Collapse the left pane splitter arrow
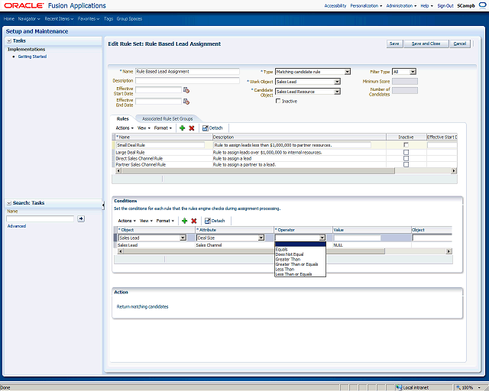Viewport: 489px width, 391px height. click(103, 205)
